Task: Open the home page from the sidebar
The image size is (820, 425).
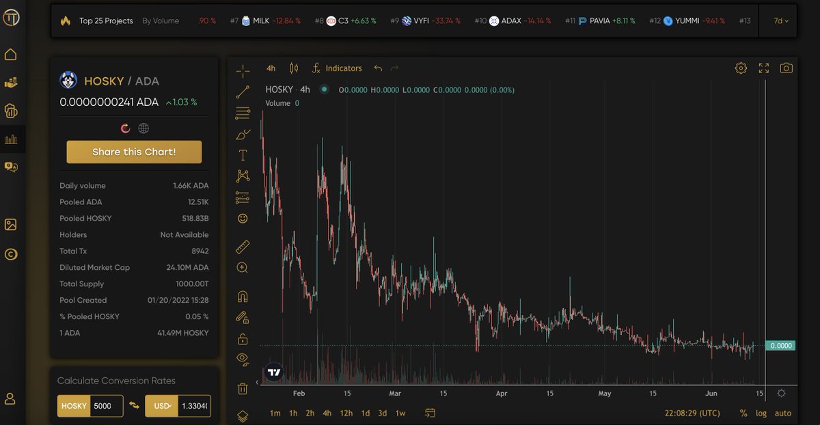Action: coord(11,55)
